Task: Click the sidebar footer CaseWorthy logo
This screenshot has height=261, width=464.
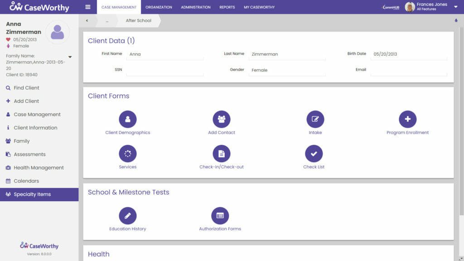Action: pyautogui.click(x=39, y=245)
